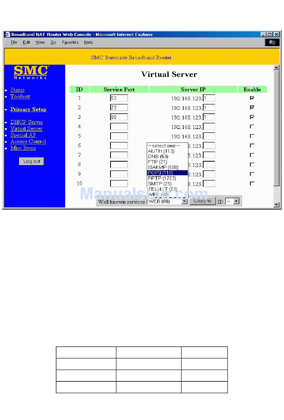Choose AUTH (113) from services list
284x420 pixels.
click(167, 151)
